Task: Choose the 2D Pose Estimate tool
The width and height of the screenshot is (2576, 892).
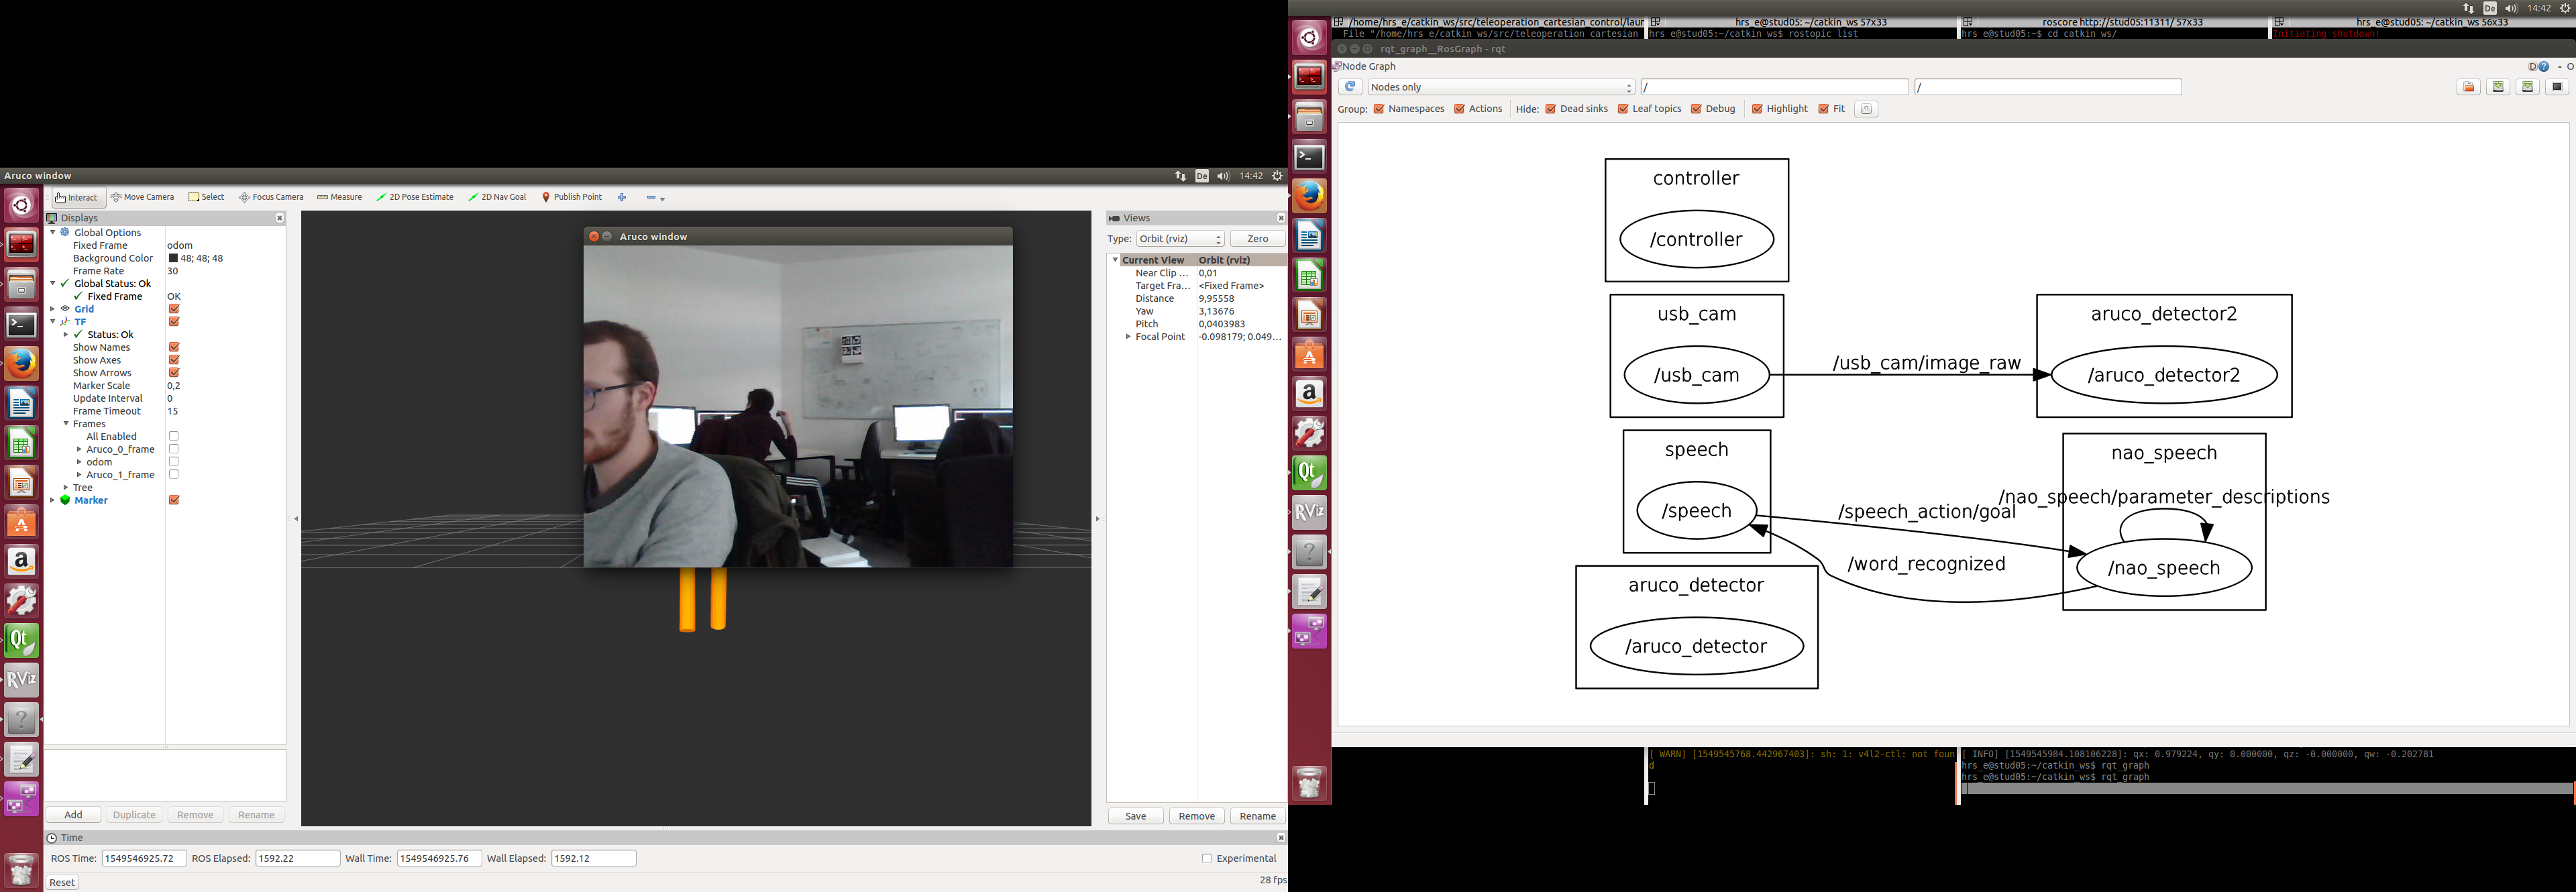Action: (x=415, y=197)
